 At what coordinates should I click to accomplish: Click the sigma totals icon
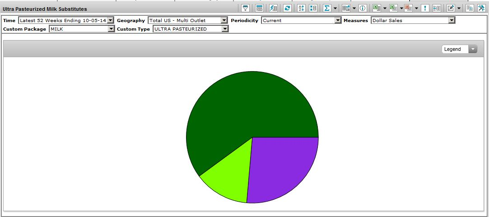326,8
